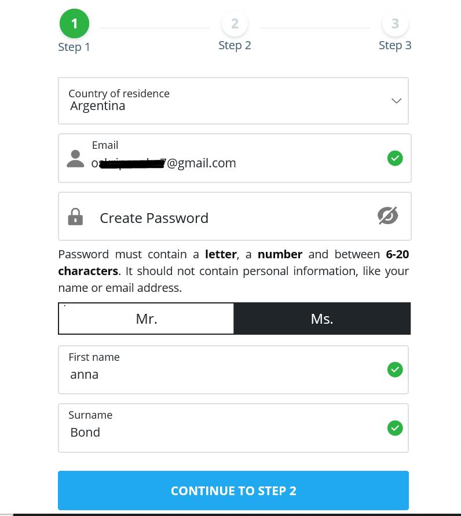
Task: Click green checkmark next to Surname
Action: click(395, 428)
